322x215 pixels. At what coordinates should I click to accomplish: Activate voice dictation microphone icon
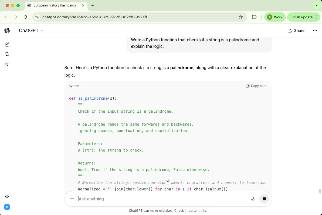pos(253,199)
